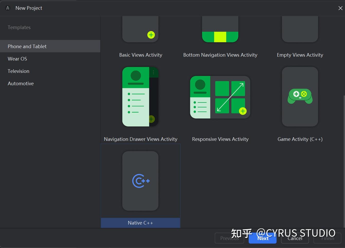The height and width of the screenshot is (248, 345).
Task: Click the Finish button
Action: pos(327,238)
